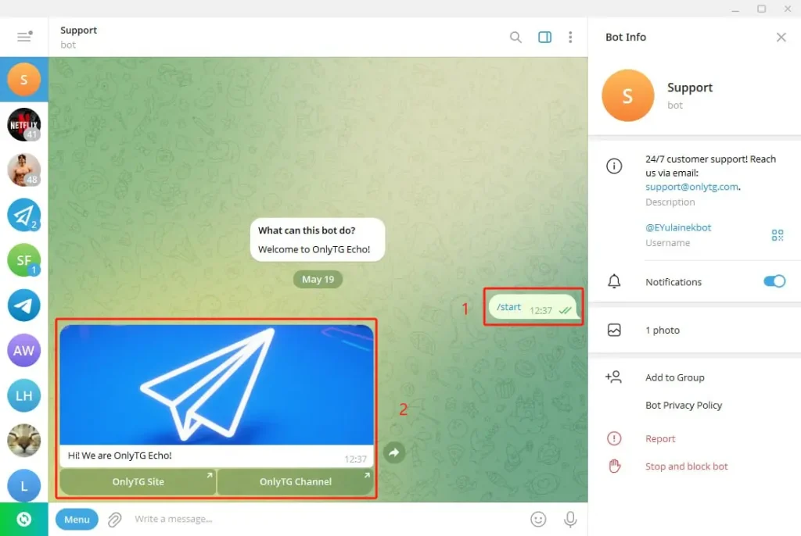Click the QR code icon next to username
The image size is (801, 536).
pos(778,234)
